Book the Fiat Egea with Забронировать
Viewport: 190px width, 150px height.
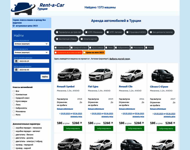104,128
